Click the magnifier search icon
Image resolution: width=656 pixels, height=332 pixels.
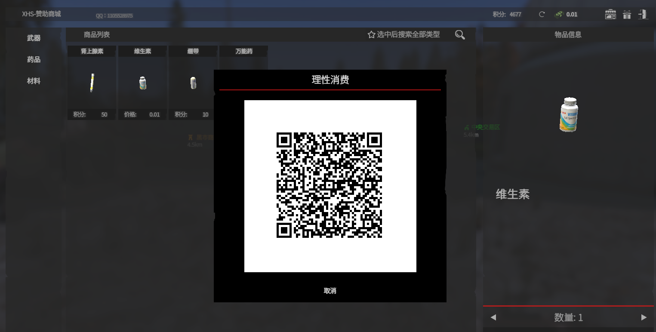click(x=460, y=35)
